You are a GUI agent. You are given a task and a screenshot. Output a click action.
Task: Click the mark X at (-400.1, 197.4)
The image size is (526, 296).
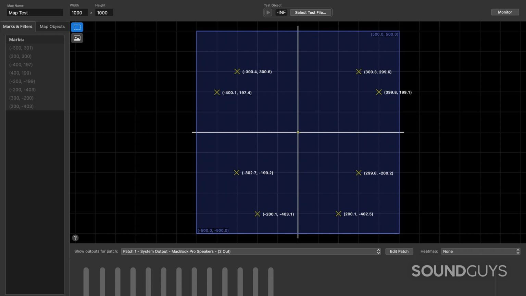[x=217, y=92]
